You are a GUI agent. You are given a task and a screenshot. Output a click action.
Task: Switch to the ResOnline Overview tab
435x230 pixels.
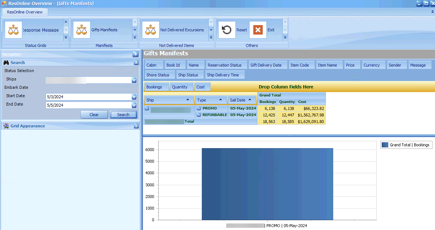pyautogui.click(x=25, y=12)
